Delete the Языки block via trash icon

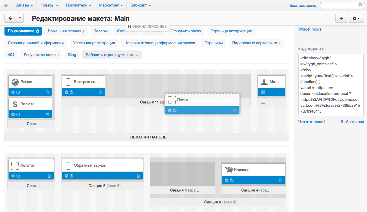(47, 92)
